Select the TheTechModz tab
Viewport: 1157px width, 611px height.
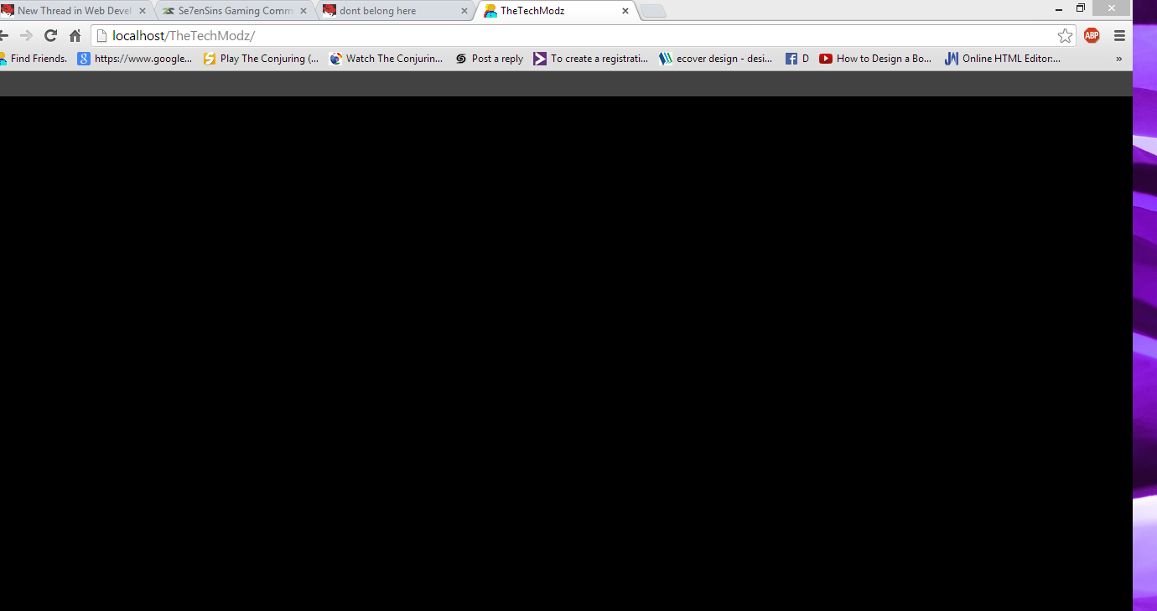[x=557, y=11]
